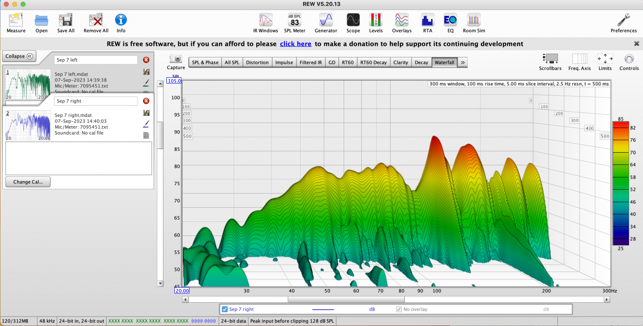Image resolution: width=643 pixels, height=326 pixels.
Task: Dismiss the donation banner
Action: (x=637, y=44)
